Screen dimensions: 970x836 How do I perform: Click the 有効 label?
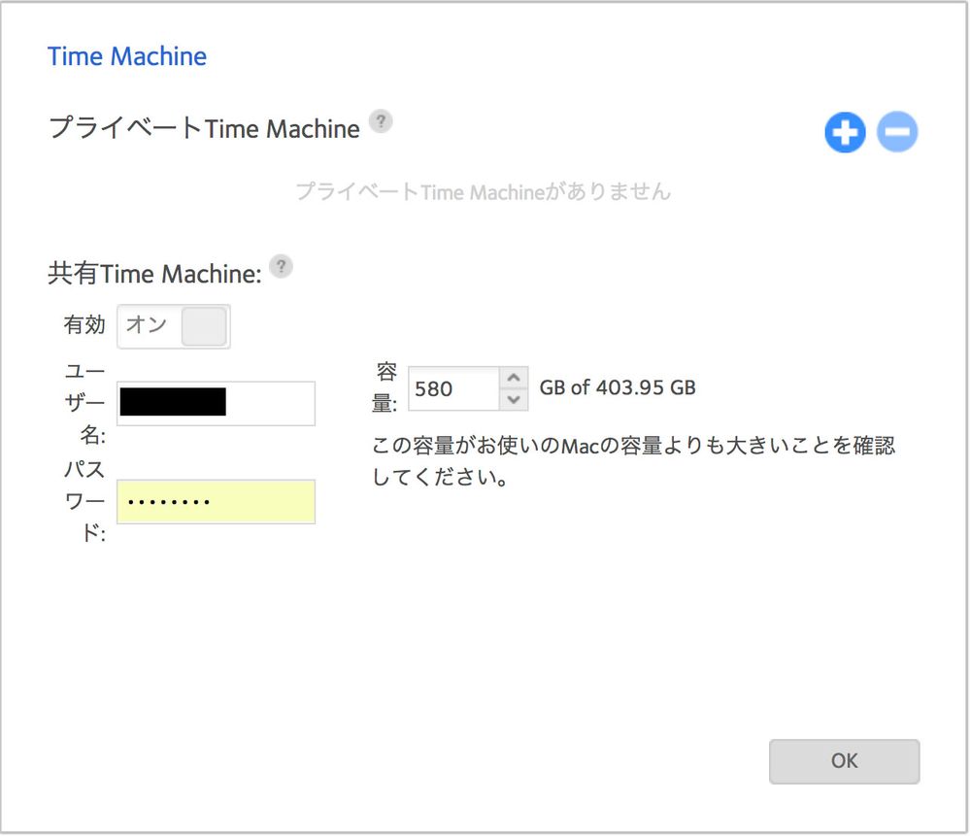coord(84,325)
